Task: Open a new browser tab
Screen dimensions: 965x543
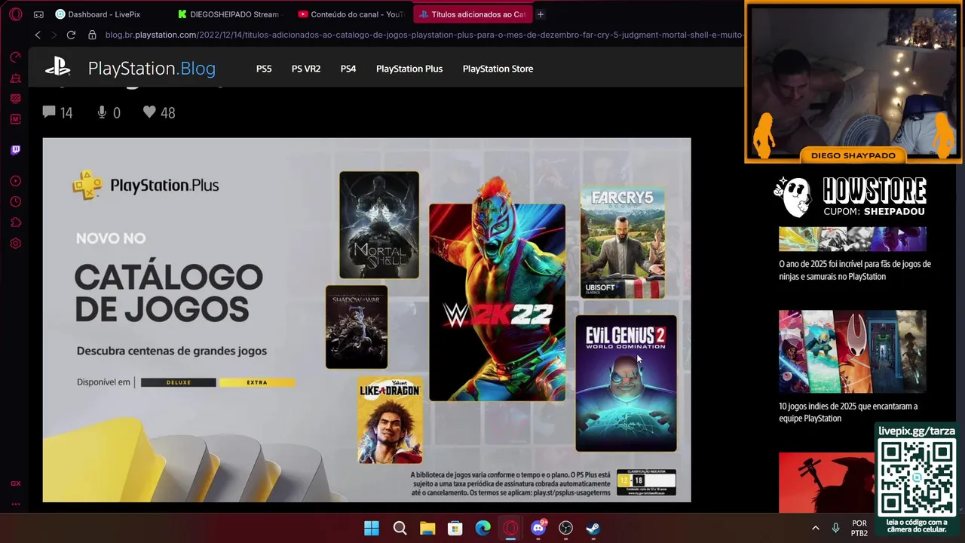Action: 540,14
